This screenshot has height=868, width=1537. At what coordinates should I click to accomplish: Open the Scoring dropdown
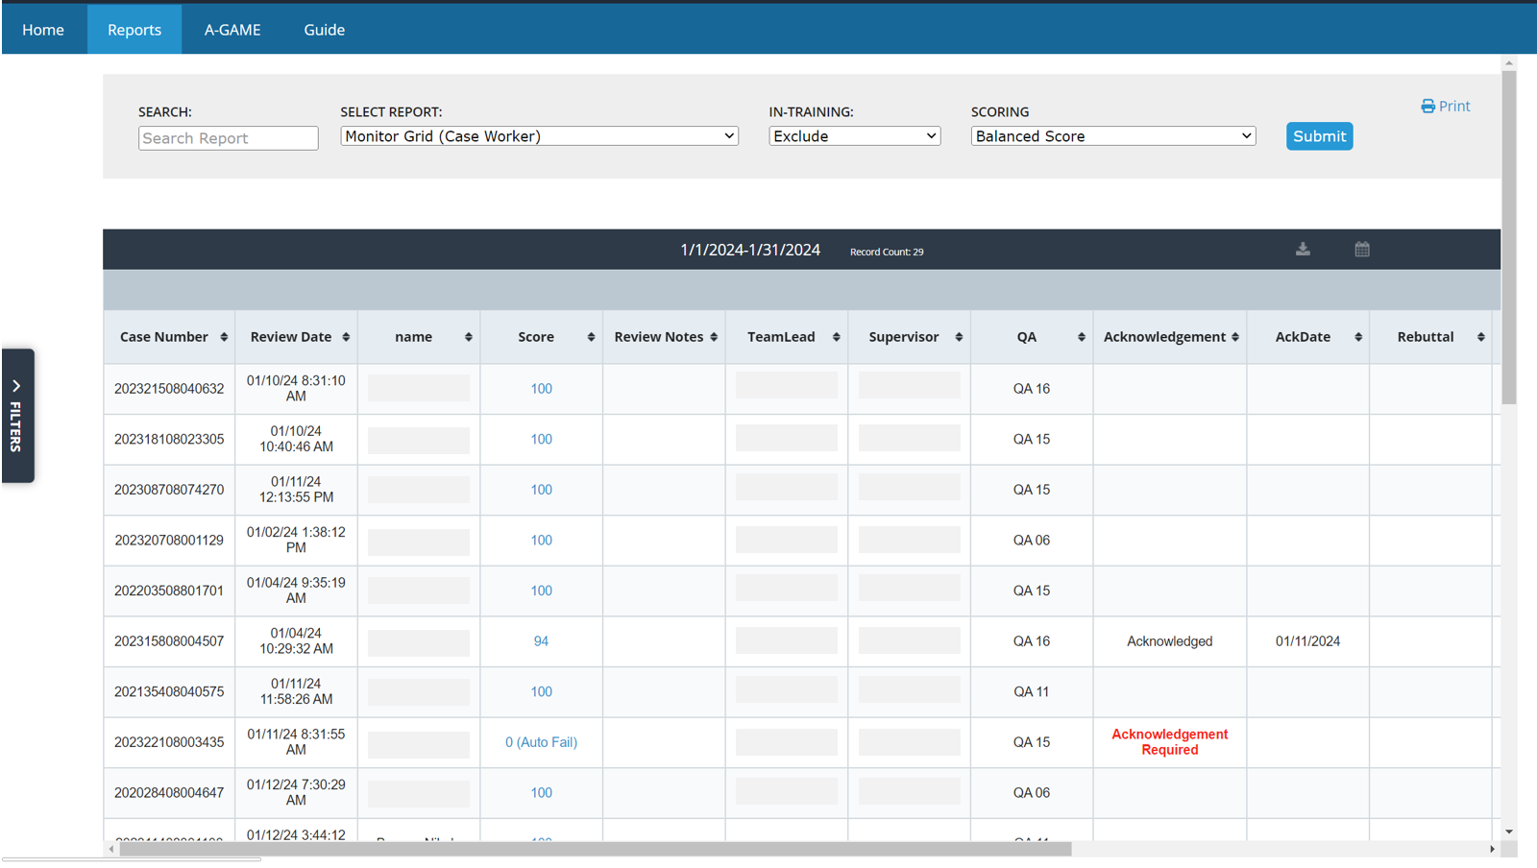pos(1112,136)
